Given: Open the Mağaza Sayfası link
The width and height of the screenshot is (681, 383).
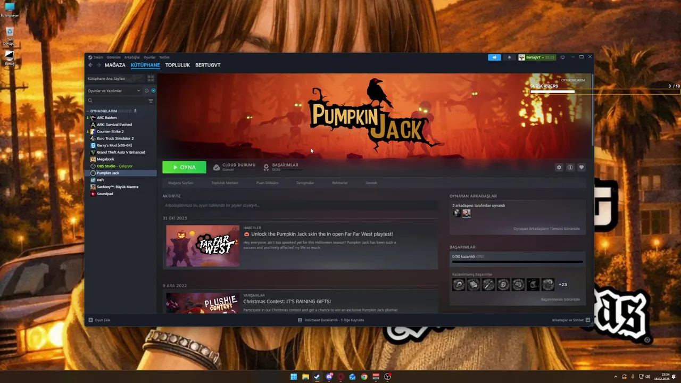Looking at the screenshot, I should click(181, 183).
